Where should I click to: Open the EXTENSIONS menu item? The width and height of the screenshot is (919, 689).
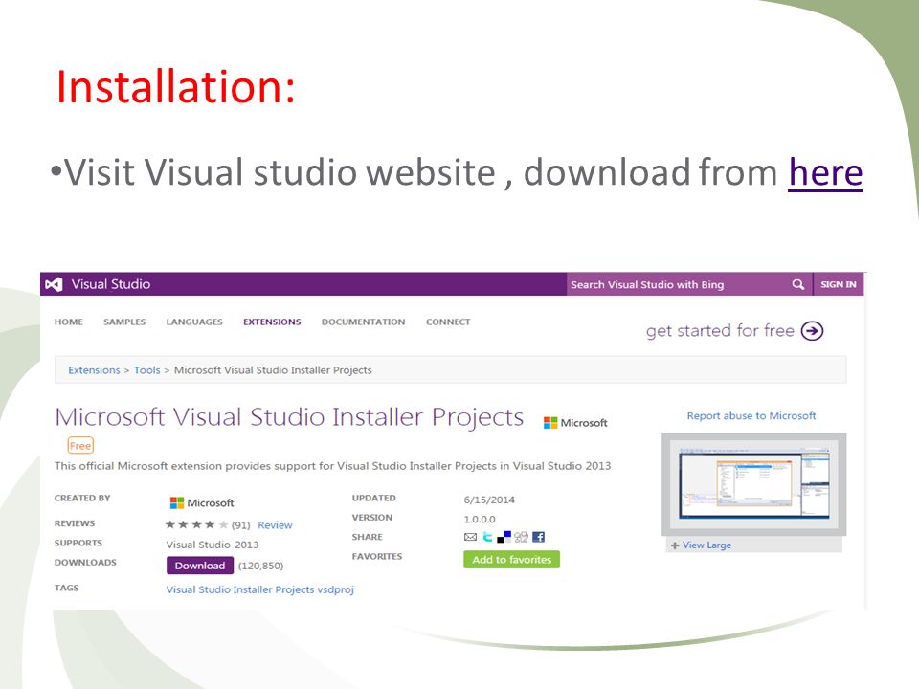[272, 322]
